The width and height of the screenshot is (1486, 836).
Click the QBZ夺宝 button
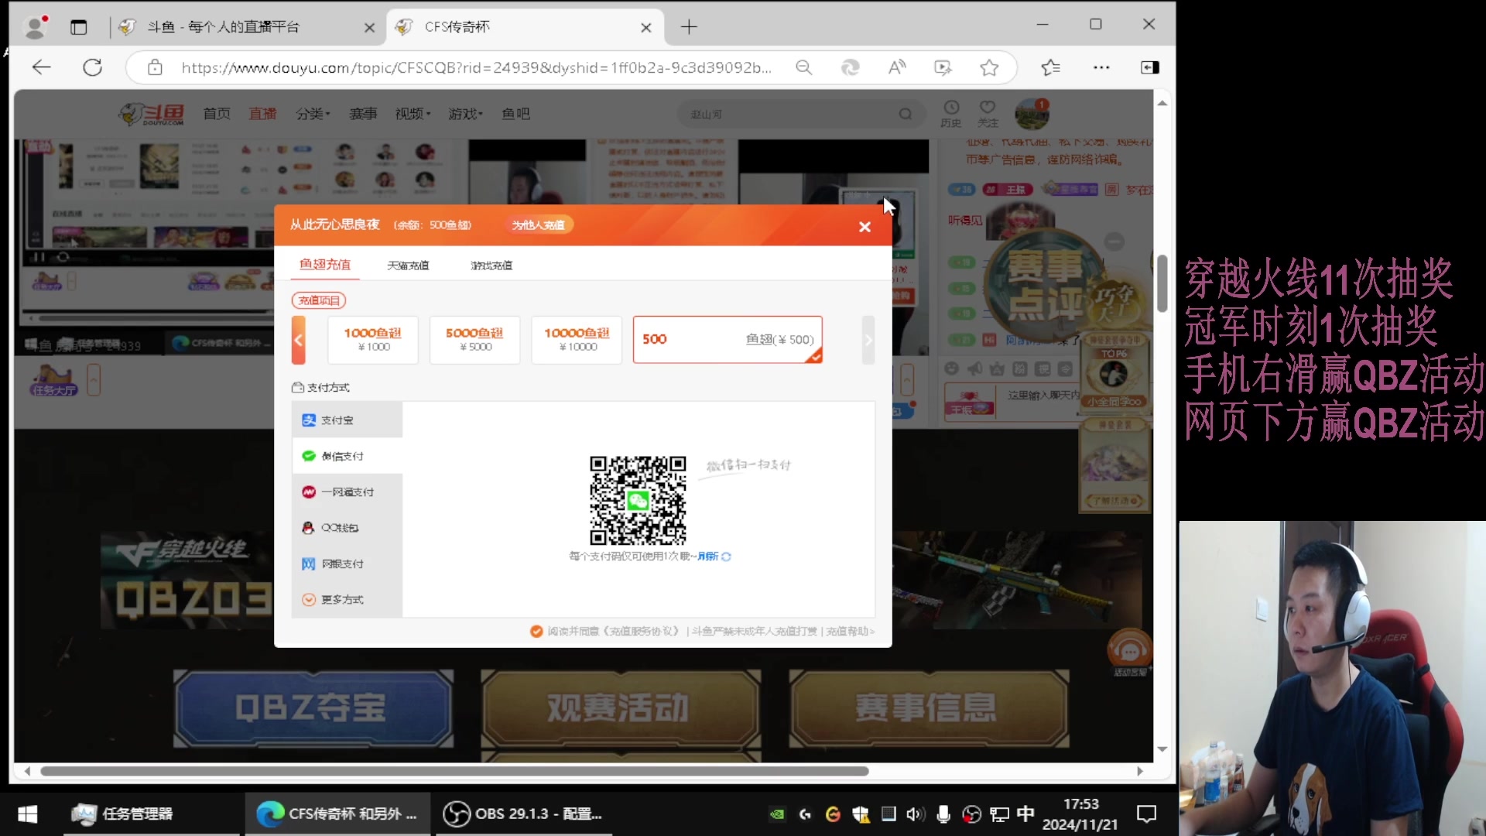313,708
